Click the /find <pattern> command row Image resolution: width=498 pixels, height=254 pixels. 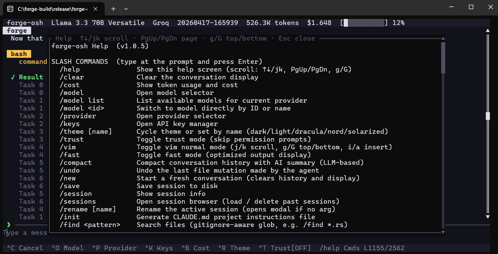click(204, 225)
